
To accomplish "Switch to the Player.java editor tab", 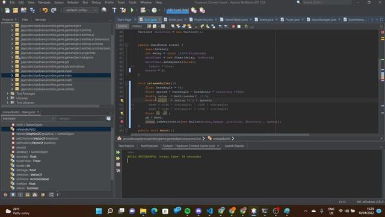I will coord(292,20).
